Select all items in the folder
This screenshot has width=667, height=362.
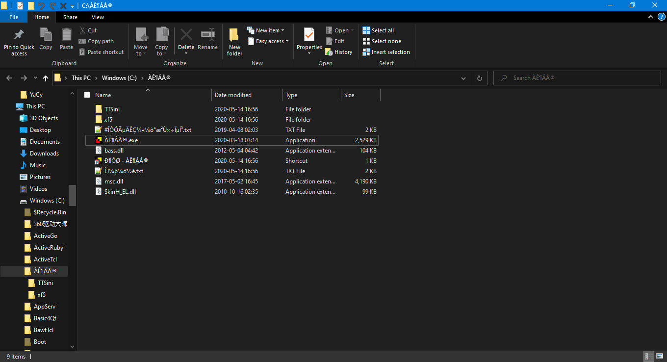click(x=378, y=30)
